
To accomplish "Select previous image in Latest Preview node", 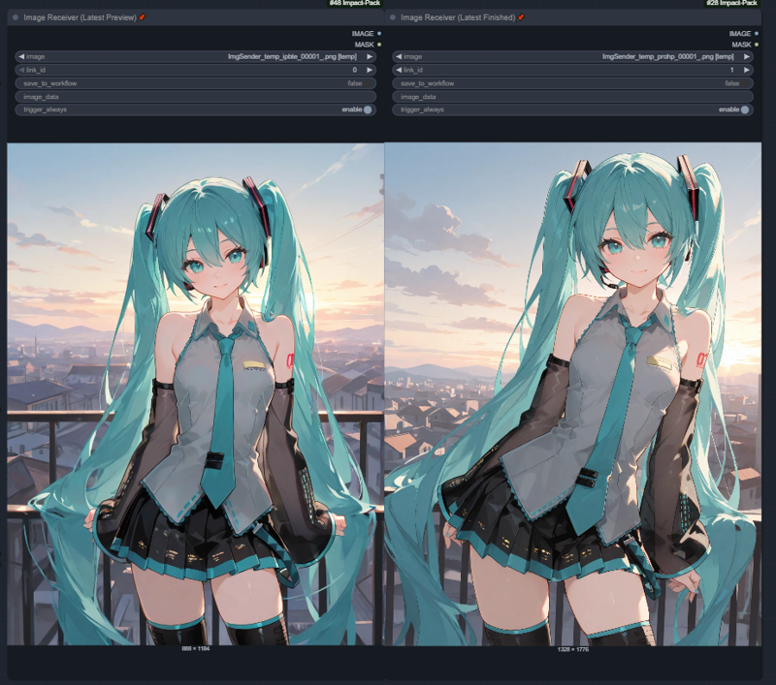I will coord(21,56).
